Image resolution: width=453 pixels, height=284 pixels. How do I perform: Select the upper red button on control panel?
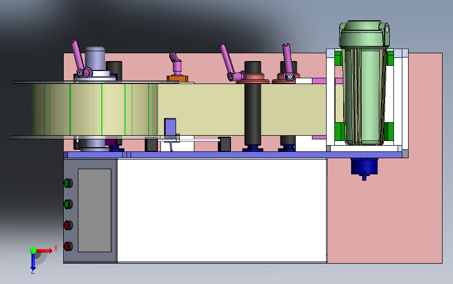click(x=68, y=225)
